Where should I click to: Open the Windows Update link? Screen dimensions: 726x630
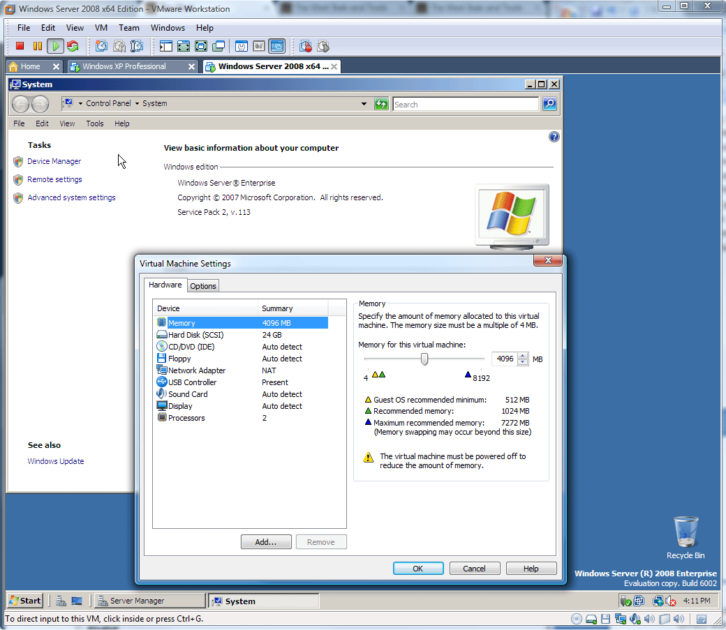pyautogui.click(x=56, y=461)
